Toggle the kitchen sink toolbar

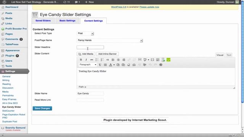click(157, 60)
